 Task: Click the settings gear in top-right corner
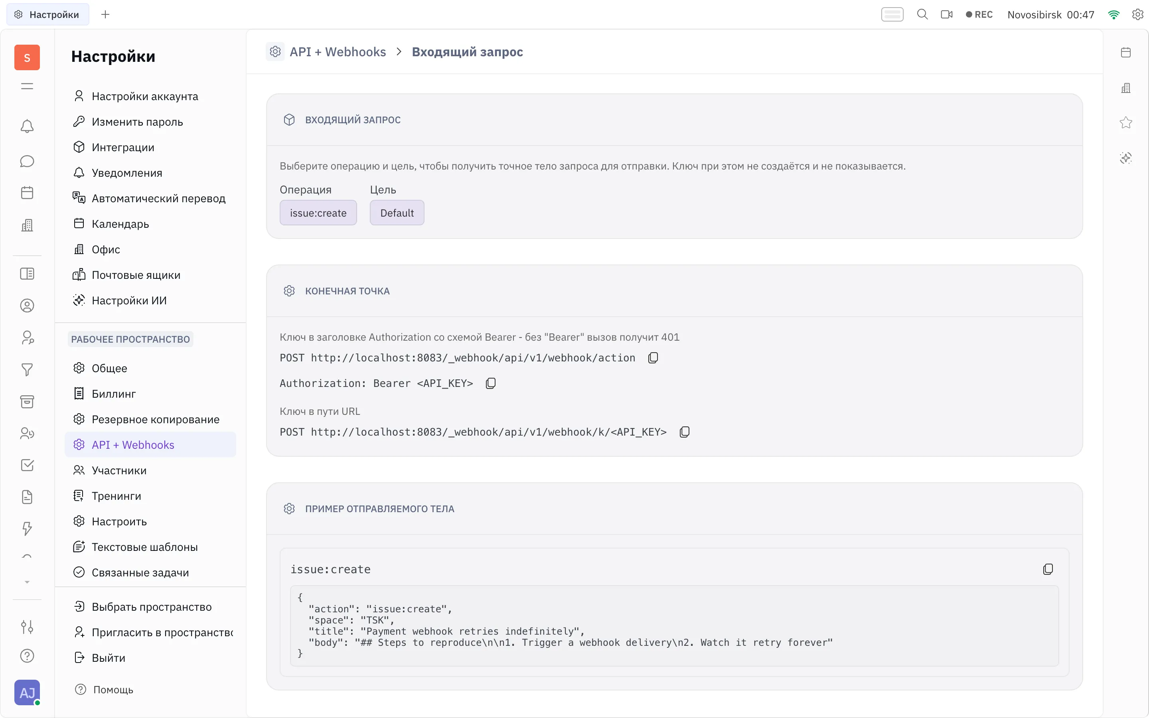click(x=1137, y=14)
